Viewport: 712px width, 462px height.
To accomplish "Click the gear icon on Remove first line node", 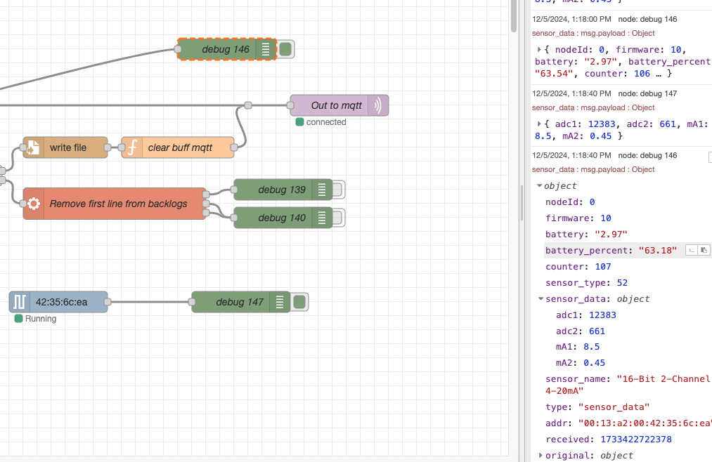I will pos(33,204).
